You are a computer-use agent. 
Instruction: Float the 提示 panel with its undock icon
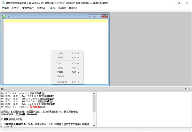pyautogui.click(x=185, y=89)
